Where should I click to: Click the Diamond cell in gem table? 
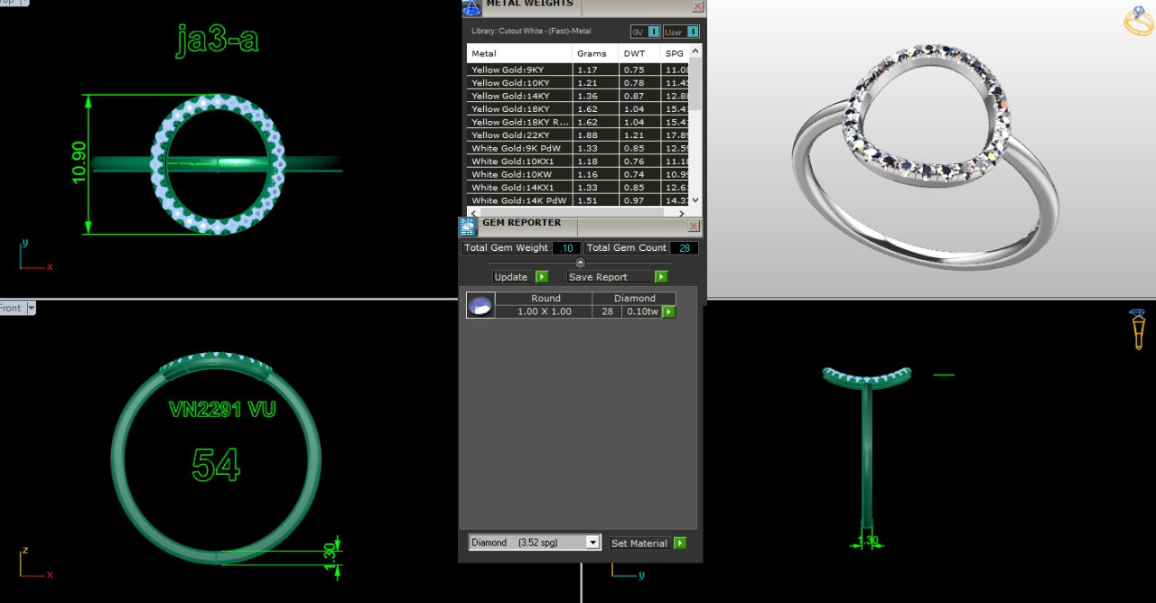pyautogui.click(x=634, y=298)
